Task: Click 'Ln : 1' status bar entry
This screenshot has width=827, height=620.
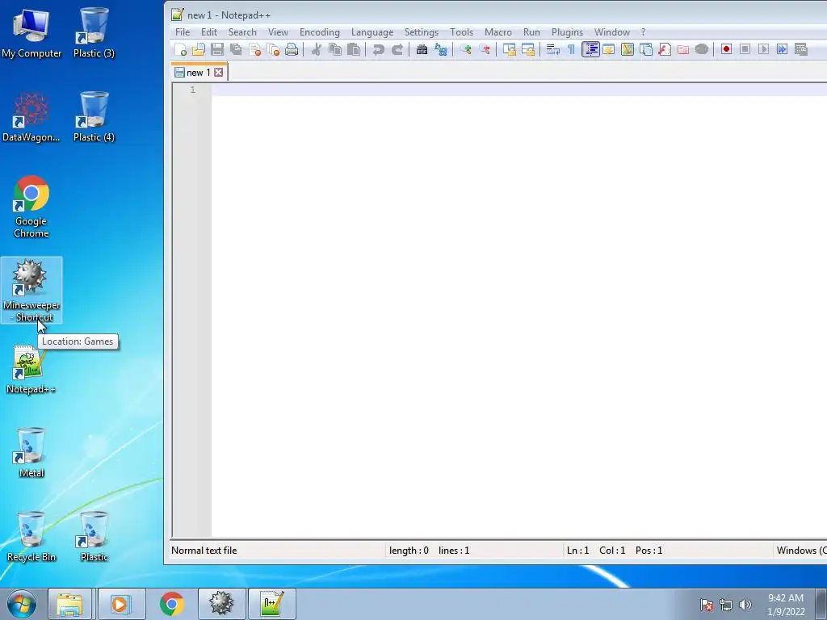Action: point(577,551)
